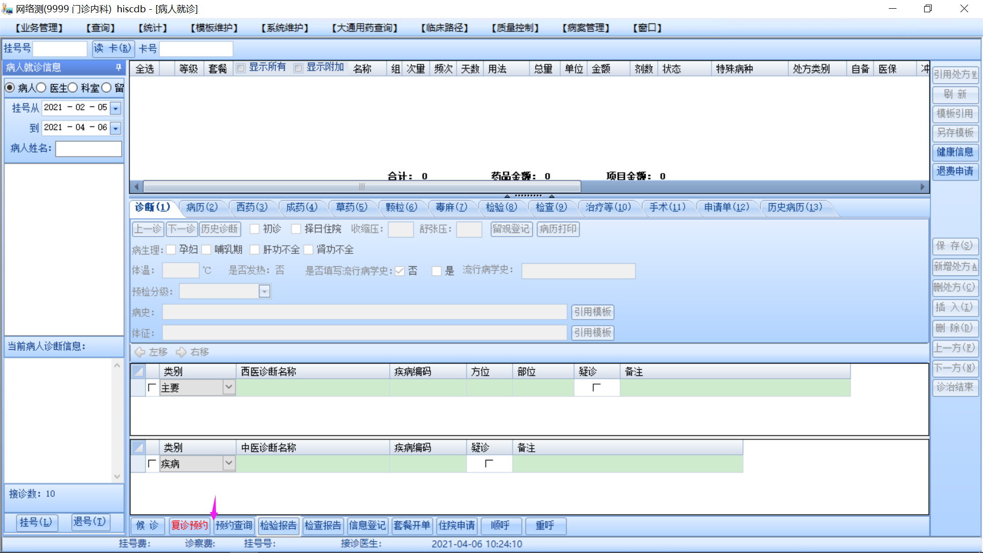
Task: Click the horizontal scrollbar left arrow
Action: 136,187
